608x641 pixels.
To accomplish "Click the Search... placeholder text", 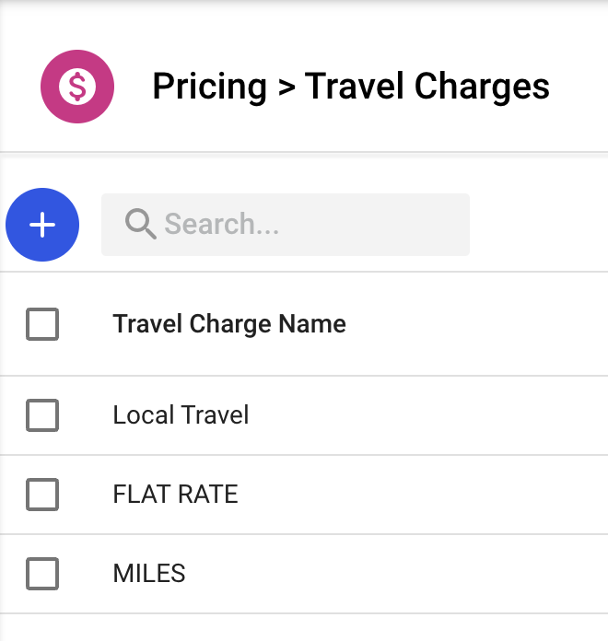I will [x=221, y=225].
